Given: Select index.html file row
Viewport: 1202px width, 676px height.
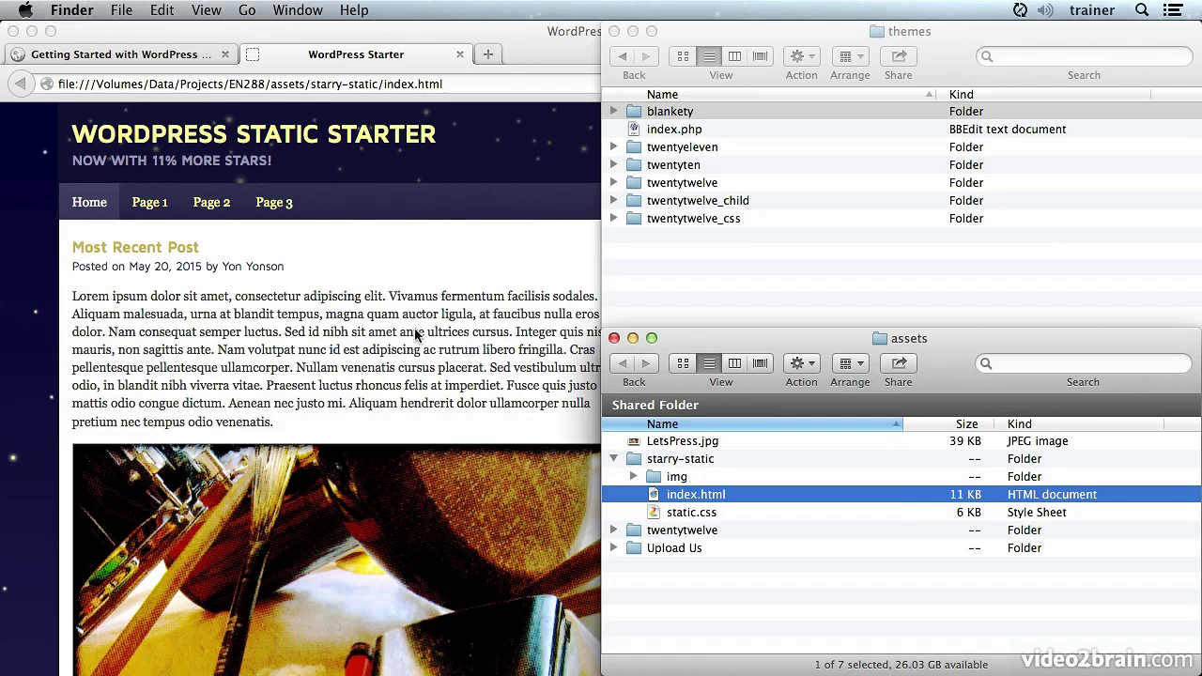Looking at the screenshot, I should pos(901,494).
